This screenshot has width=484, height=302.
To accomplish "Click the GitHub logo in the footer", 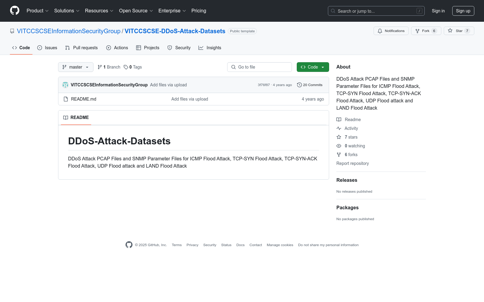I will point(129,245).
